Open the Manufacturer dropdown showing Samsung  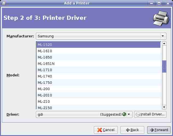101,36
